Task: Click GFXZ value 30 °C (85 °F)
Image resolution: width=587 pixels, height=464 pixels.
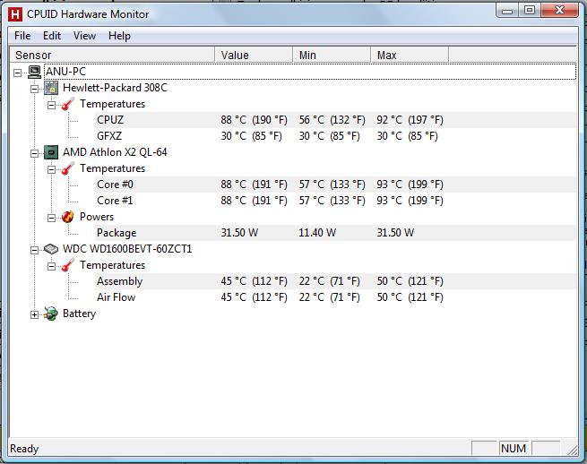Action: tap(251, 136)
